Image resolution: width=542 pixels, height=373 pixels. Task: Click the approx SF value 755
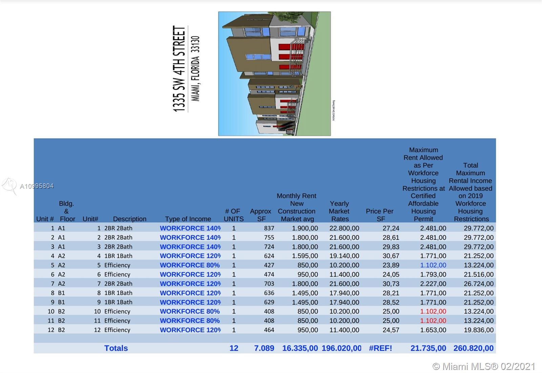tap(269, 237)
